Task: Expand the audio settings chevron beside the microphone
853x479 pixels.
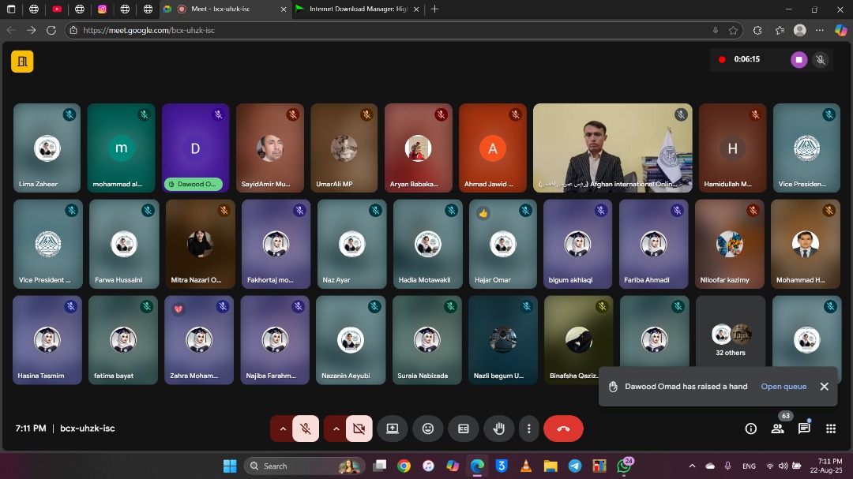Action: click(282, 428)
